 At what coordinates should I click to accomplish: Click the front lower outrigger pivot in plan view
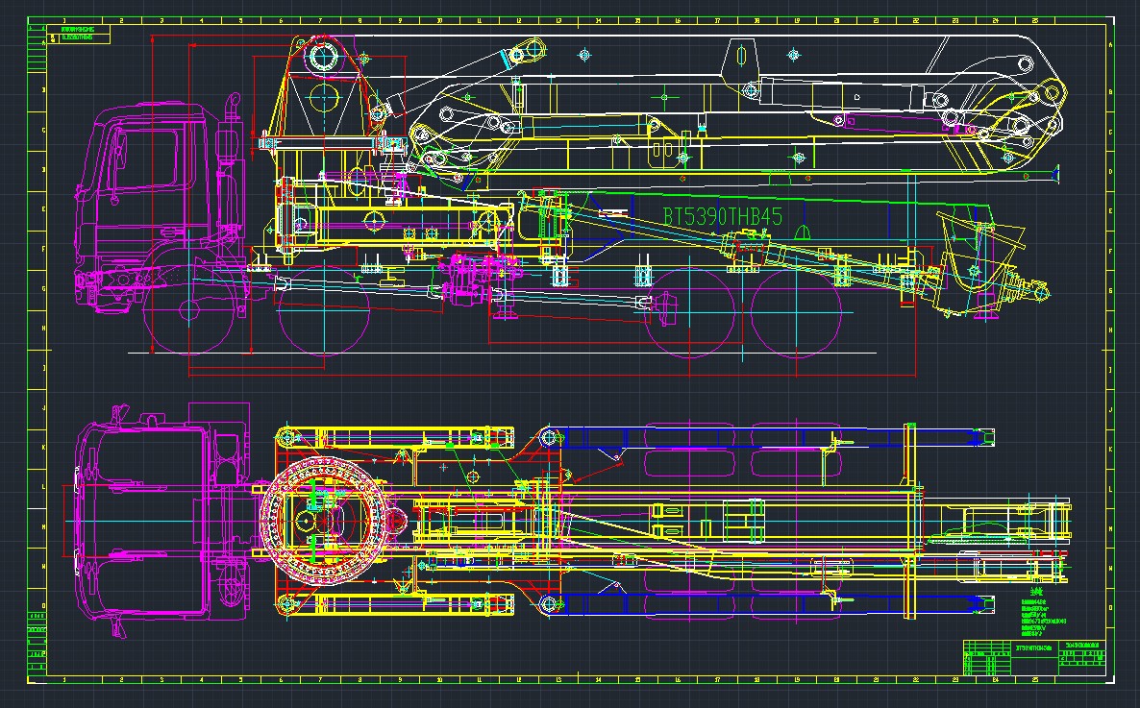click(x=287, y=603)
